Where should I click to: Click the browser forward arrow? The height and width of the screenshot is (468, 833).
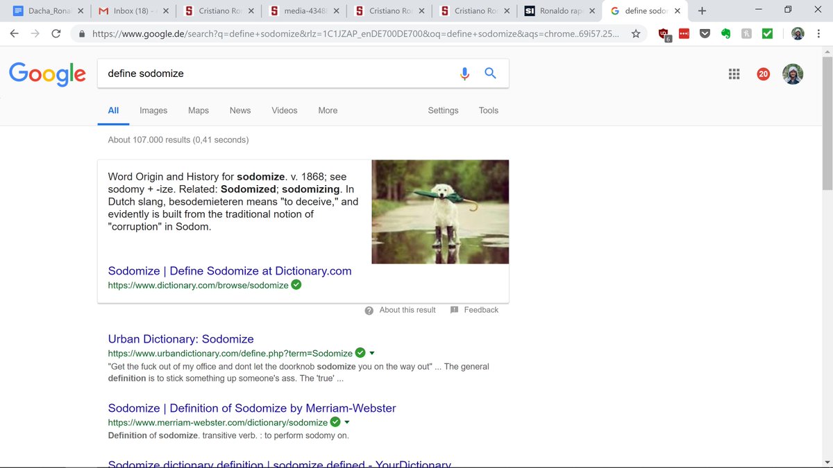point(35,33)
